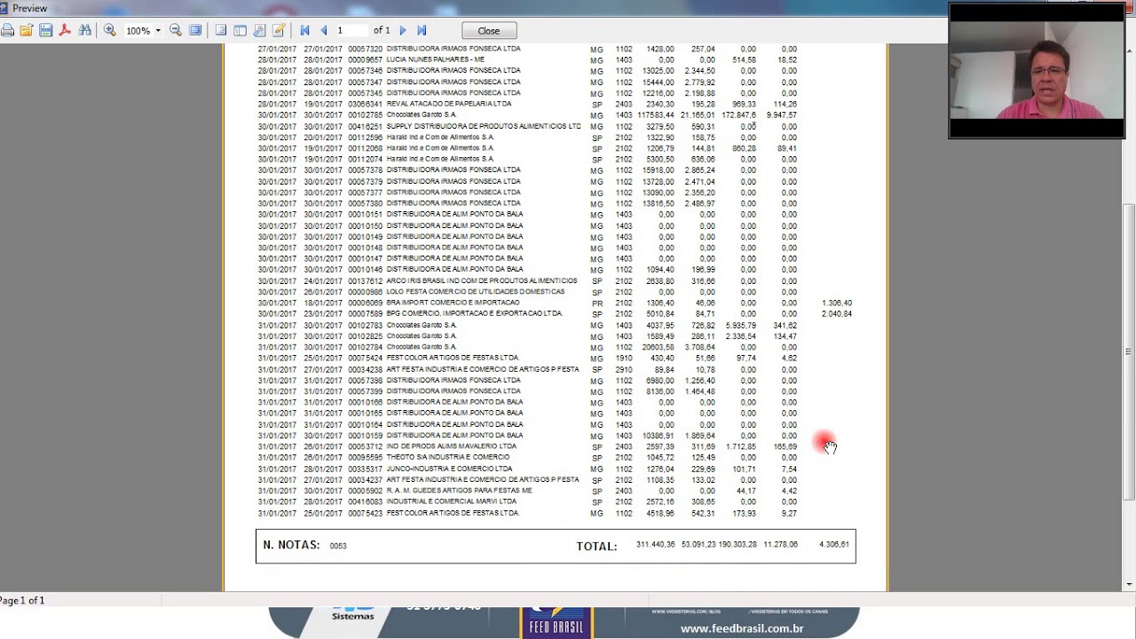
Task: Open Find with the binoculars icon
Action: (85, 30)
